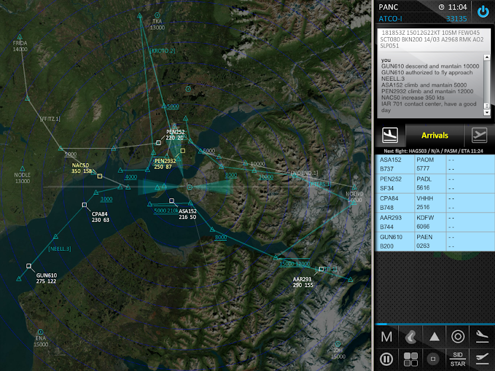Click the FFITZ.1 route label

tap(50, 118)
